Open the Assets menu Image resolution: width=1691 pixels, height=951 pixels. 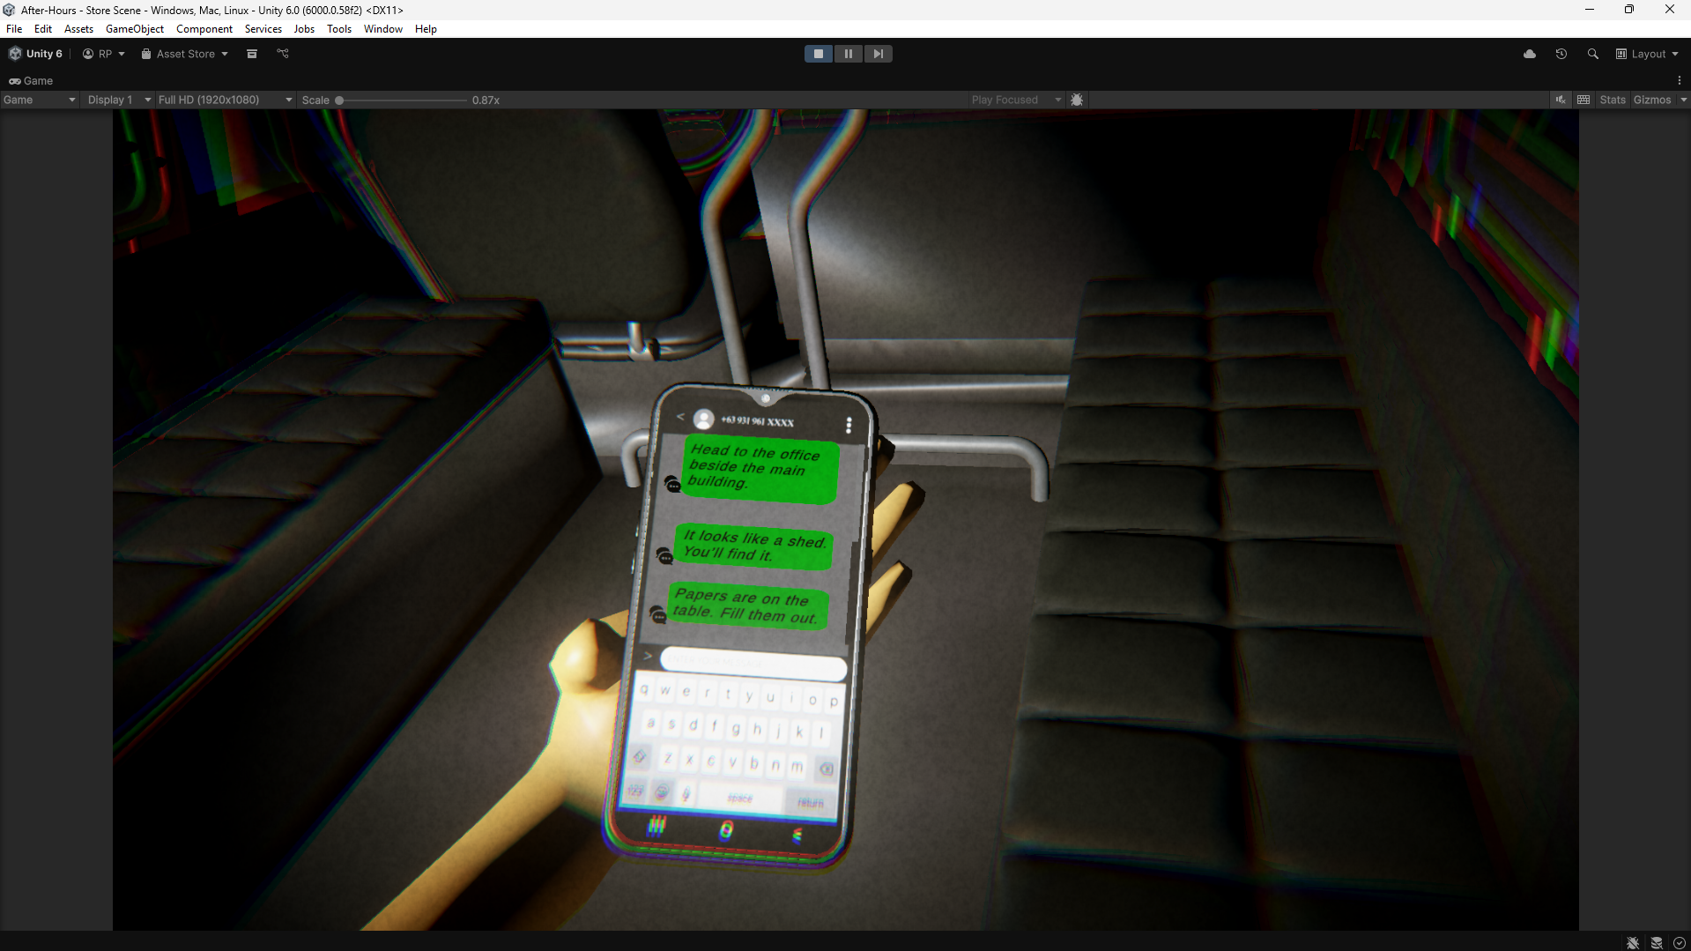pyautogui.click(x=78, y=29)
